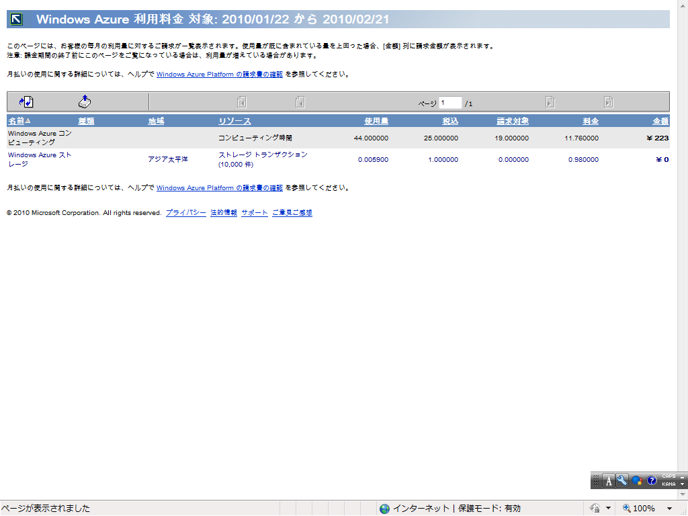Click the refresh icon in the report toolbar
This screenshot has width=688, height=516.
pos(26,102)
